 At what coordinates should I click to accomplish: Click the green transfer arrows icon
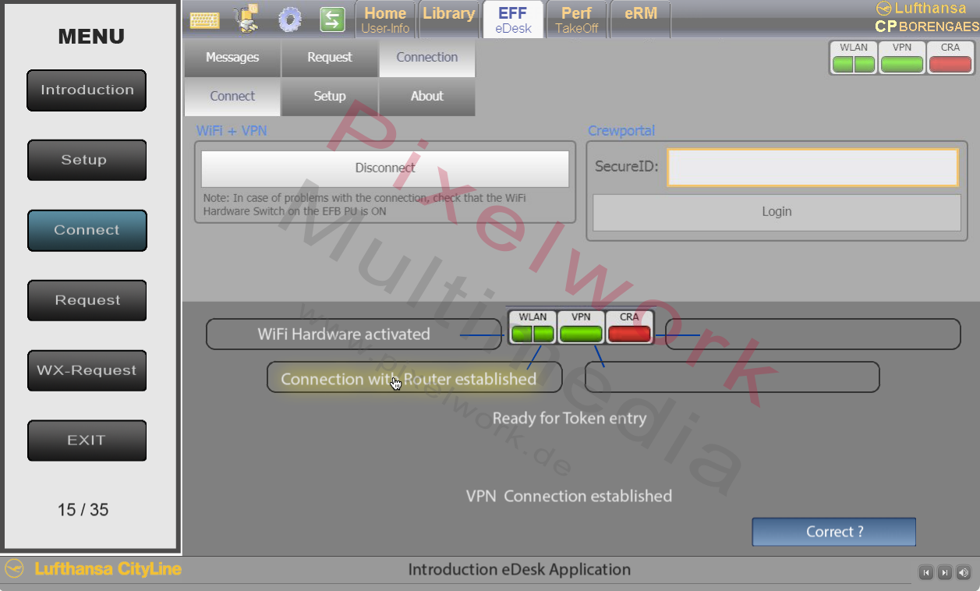[333, 19]
